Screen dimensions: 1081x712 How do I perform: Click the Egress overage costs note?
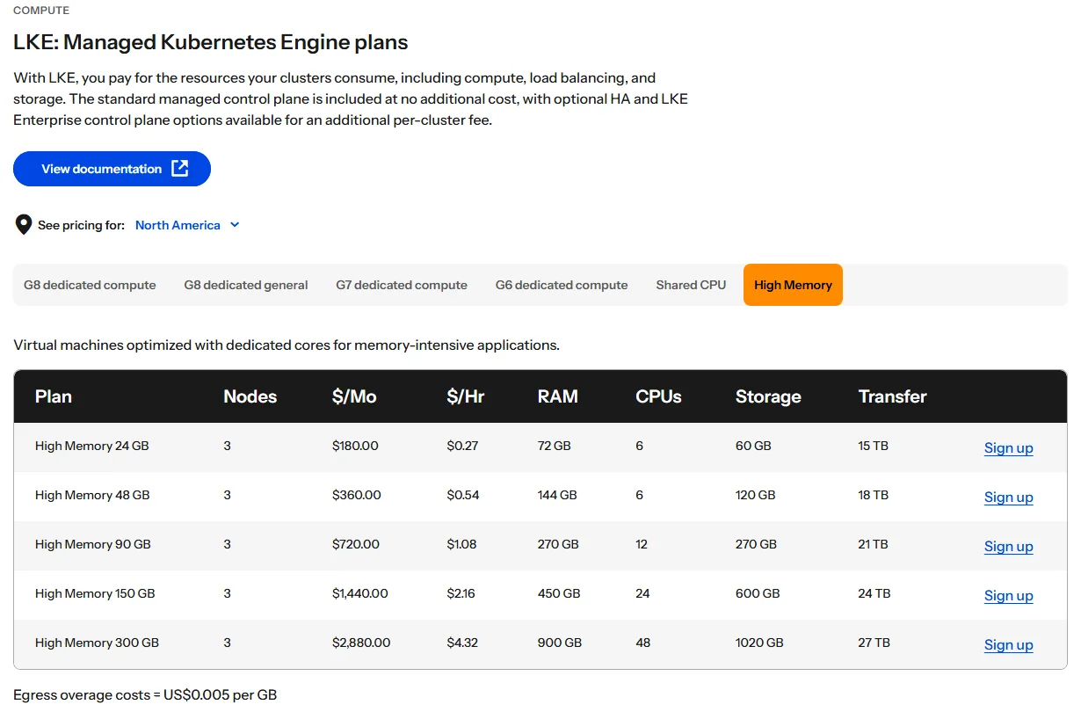[145, 694]
